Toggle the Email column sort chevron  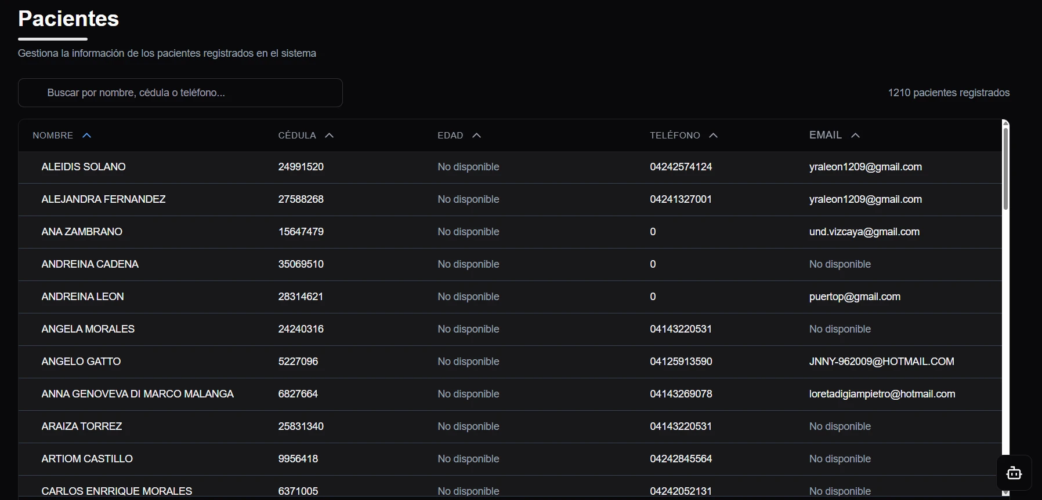tap(855, 136)
